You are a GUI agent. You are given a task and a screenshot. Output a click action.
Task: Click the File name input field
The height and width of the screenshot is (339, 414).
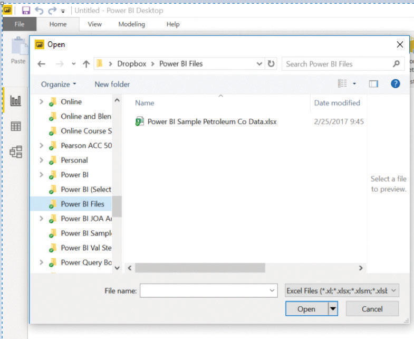[209, 290]
